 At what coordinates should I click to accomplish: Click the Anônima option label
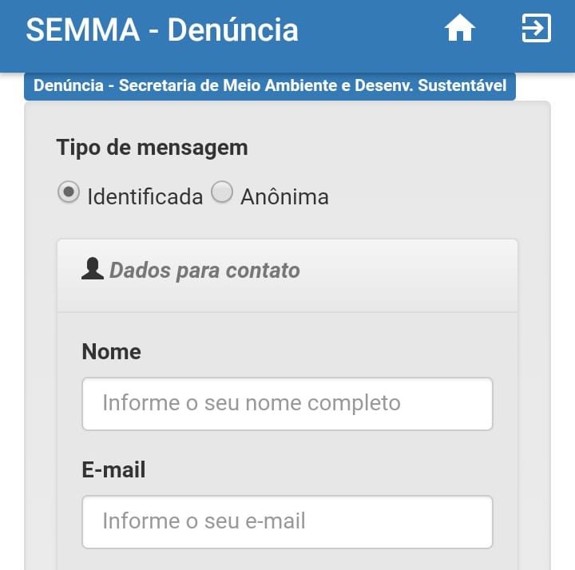(x=284, y=197)
